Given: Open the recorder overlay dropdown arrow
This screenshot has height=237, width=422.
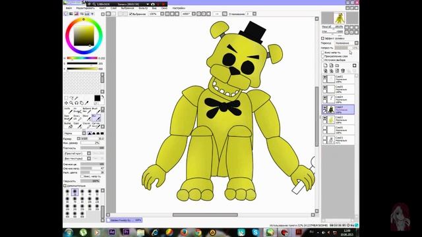Looking at the screenshot, I should (148, 5).
